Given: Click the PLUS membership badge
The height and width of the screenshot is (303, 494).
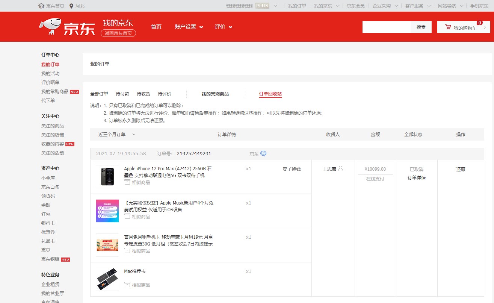Looking at the screenshot, I should pos(262,6).
